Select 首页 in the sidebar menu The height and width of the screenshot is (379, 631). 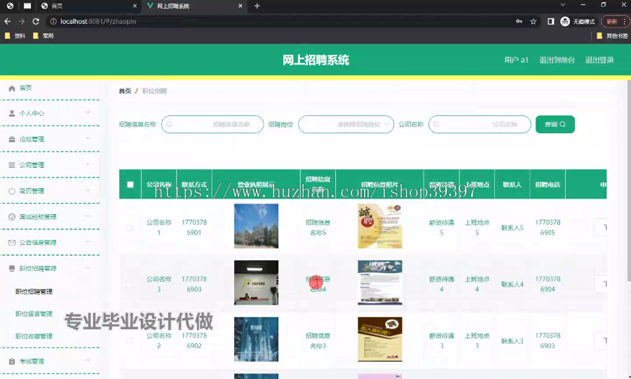(26, 88)
